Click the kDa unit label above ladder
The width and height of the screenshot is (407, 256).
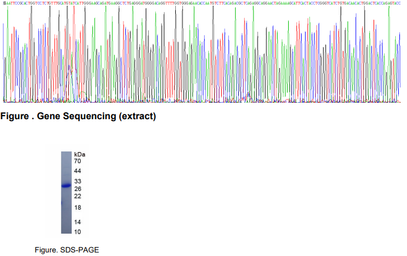[80, 153]
